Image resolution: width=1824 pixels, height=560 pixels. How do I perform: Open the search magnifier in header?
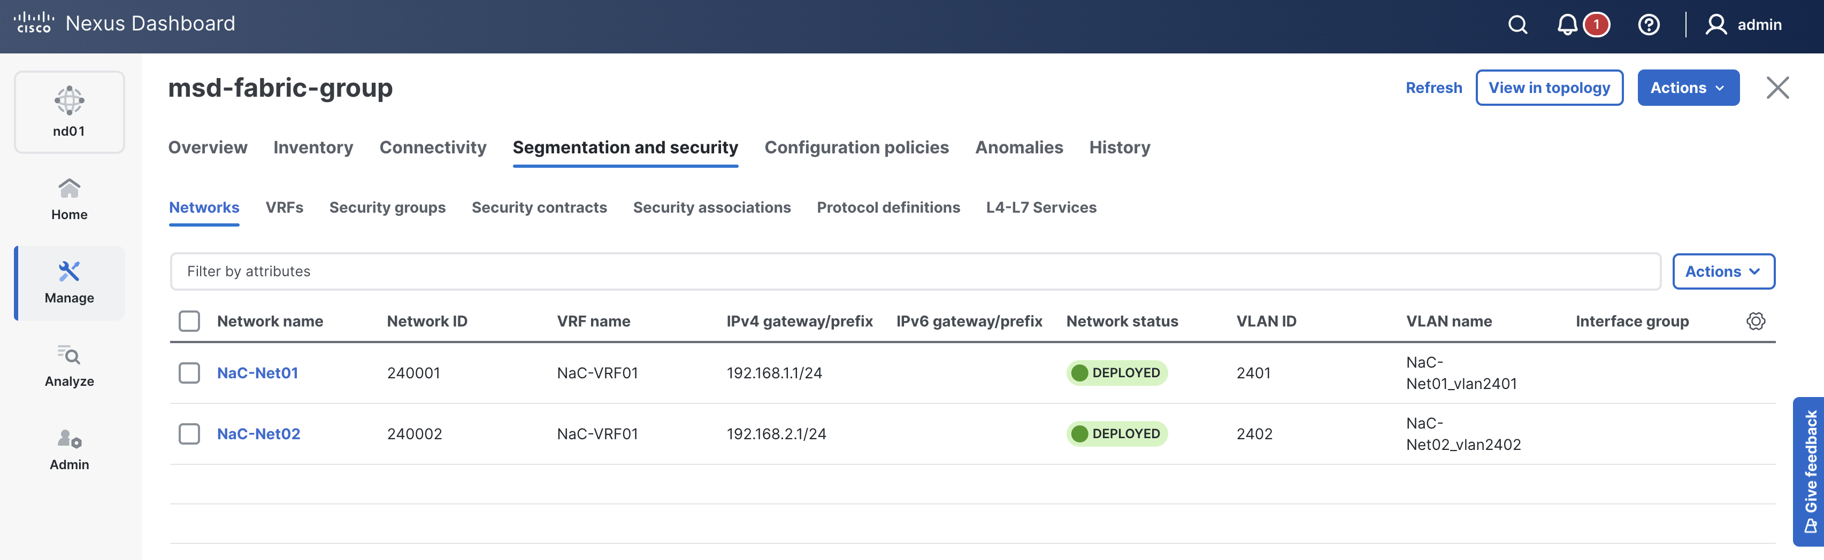point(1518,25)
